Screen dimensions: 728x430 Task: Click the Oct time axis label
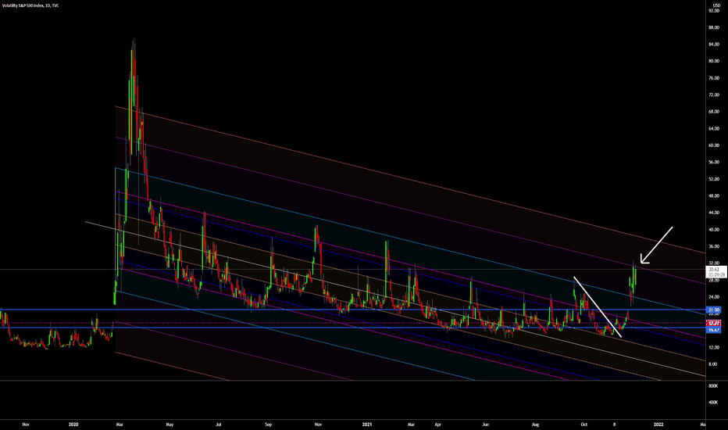coord(584,425)
